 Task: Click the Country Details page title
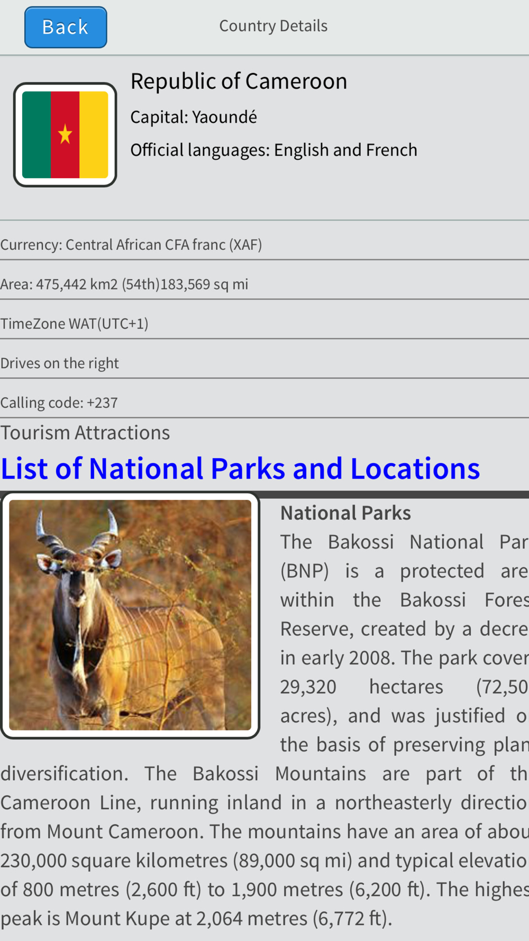pos(273,26)
